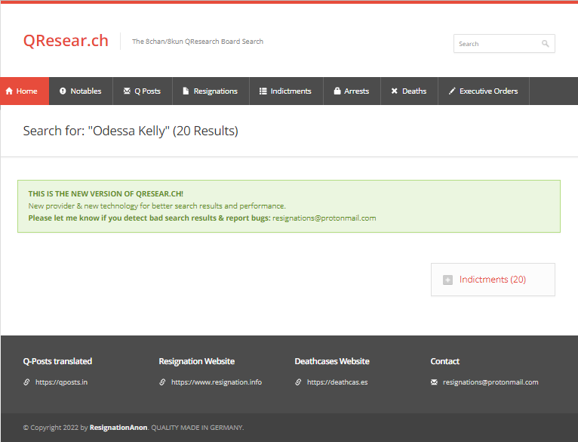Open the Notables menu item
This screenshot has height=442, width=578.
[81, 91]
